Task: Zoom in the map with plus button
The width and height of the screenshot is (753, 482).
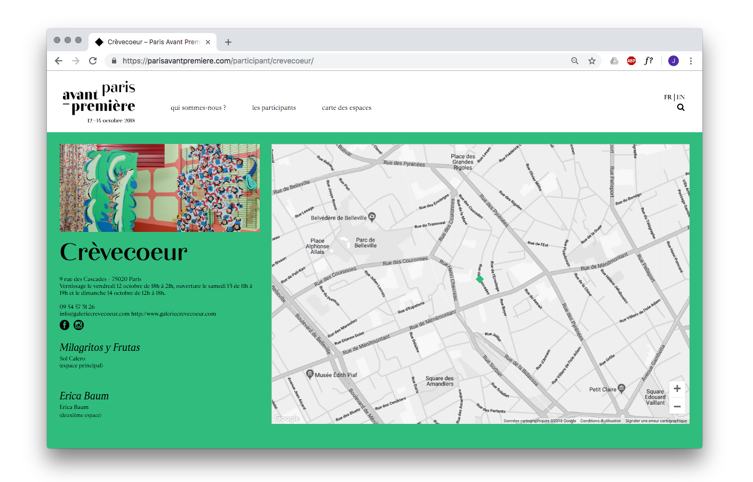Action: [x=677, y=389]
